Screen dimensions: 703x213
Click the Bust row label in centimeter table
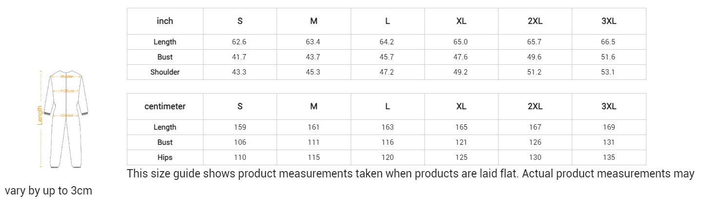click(165, 142)
